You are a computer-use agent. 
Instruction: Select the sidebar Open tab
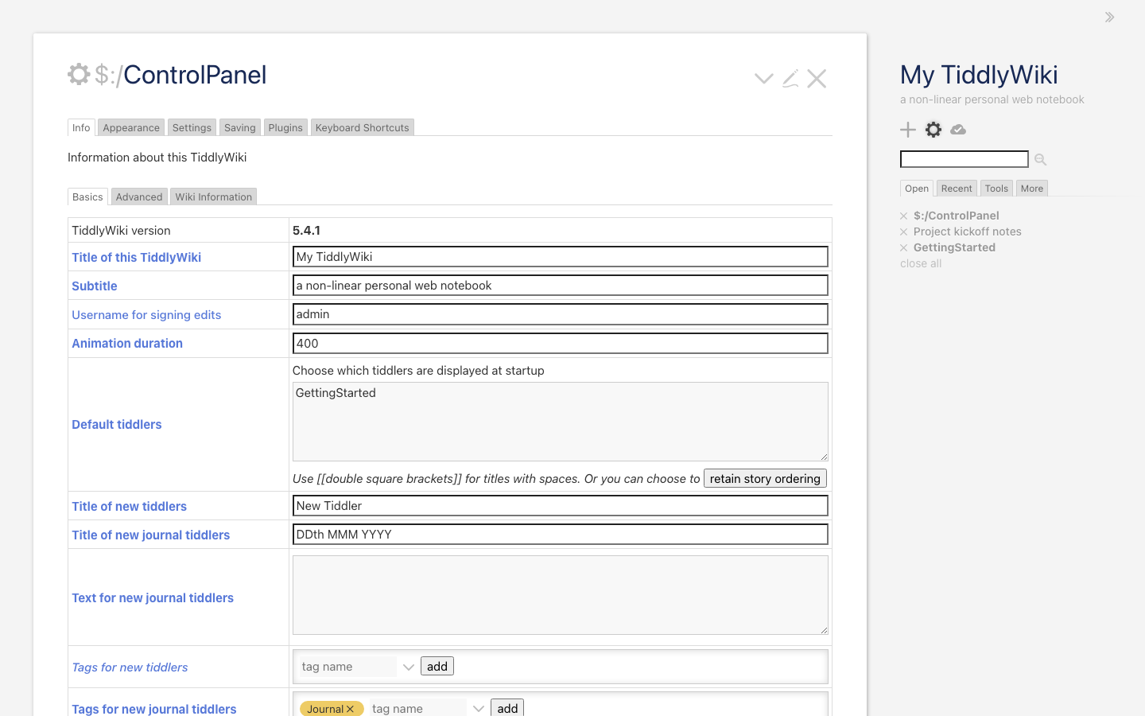coord(917,189)
